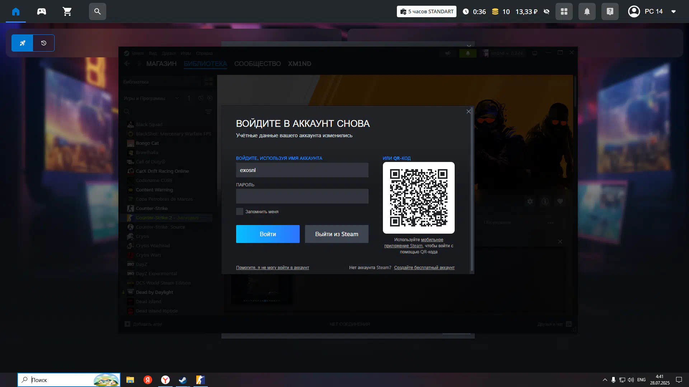Open Справка menu in Steam window
Image resolution: width=689 pixels, height=387 pixels.
(205, 53)
